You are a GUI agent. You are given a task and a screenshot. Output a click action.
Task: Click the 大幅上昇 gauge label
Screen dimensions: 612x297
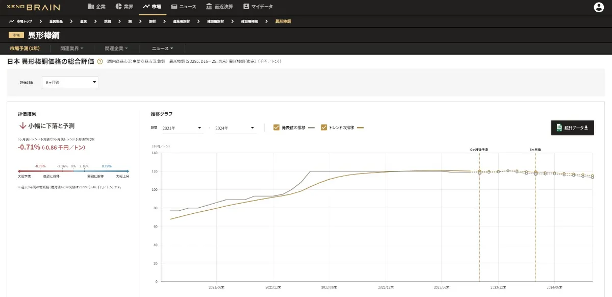click(122, 176)
